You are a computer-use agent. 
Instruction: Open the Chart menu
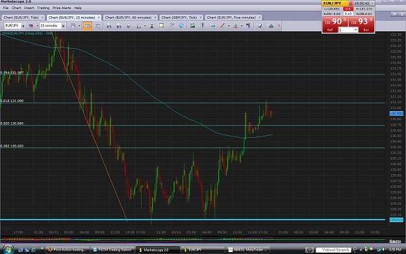(16, 8)
